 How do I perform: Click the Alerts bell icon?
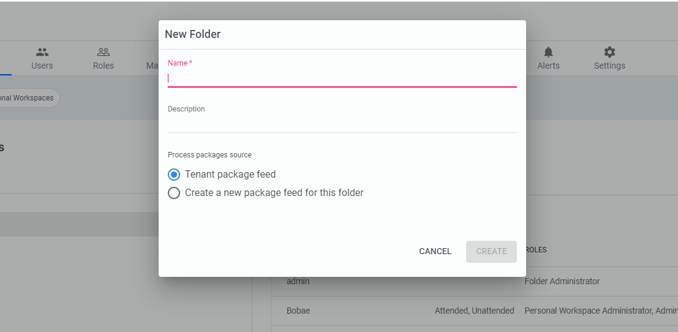pos(548,52)
